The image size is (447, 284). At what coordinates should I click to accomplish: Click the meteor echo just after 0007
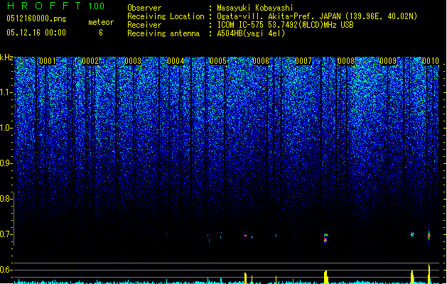click(326, 238)
